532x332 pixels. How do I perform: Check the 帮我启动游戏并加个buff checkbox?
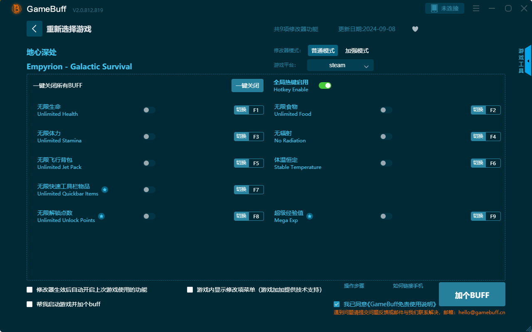coord(30,304)
